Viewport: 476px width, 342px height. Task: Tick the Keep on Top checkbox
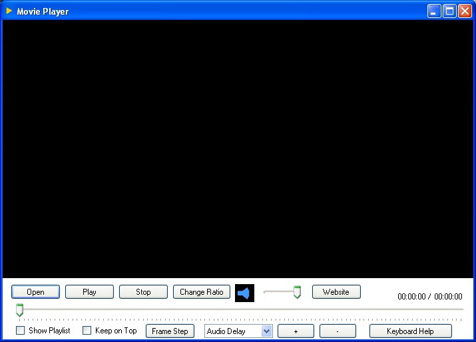[x=87, y=331]
